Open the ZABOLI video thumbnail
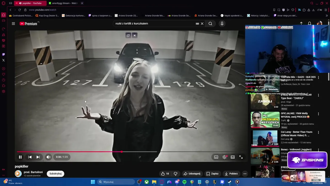Screen dimensions: 330x186 click(265, 101)
